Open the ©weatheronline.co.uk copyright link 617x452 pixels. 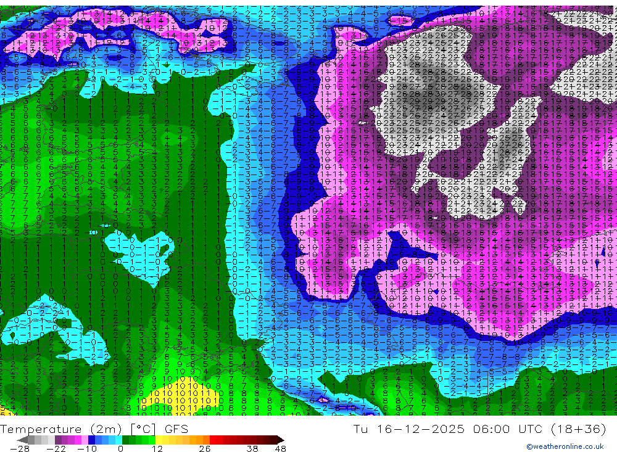pos(565,446)
